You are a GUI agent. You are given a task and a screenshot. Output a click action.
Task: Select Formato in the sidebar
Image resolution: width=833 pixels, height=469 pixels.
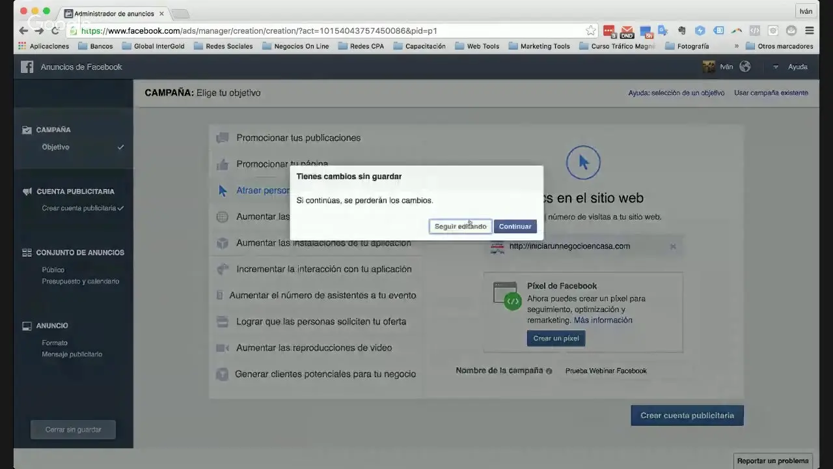[x=55, y=343]
